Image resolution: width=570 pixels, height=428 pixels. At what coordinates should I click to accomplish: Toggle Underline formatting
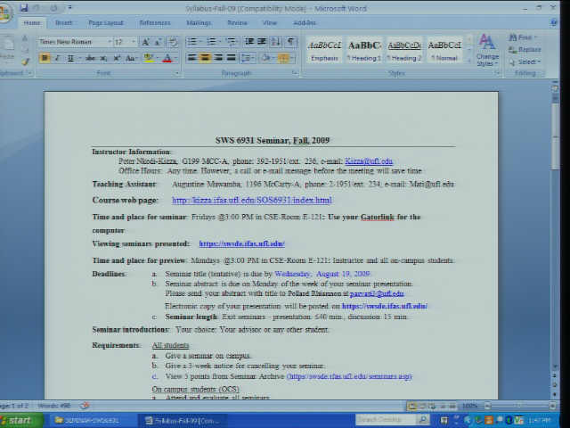(70, 58)
